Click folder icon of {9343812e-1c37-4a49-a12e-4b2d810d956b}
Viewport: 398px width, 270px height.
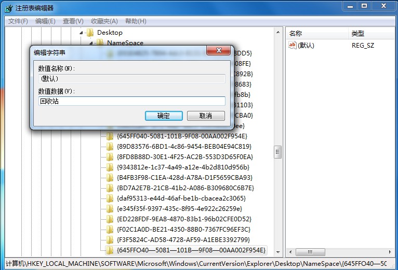click(x=110, y=167)
